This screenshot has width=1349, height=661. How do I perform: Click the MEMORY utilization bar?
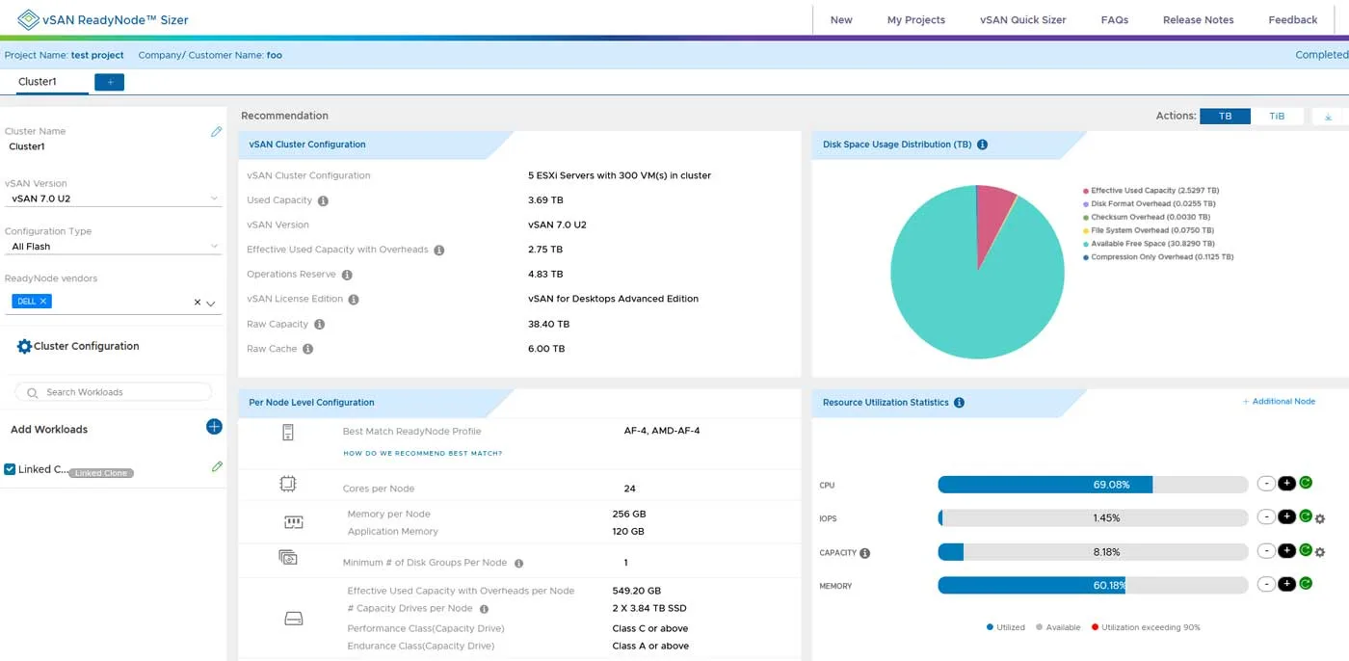coord(1093,586)
